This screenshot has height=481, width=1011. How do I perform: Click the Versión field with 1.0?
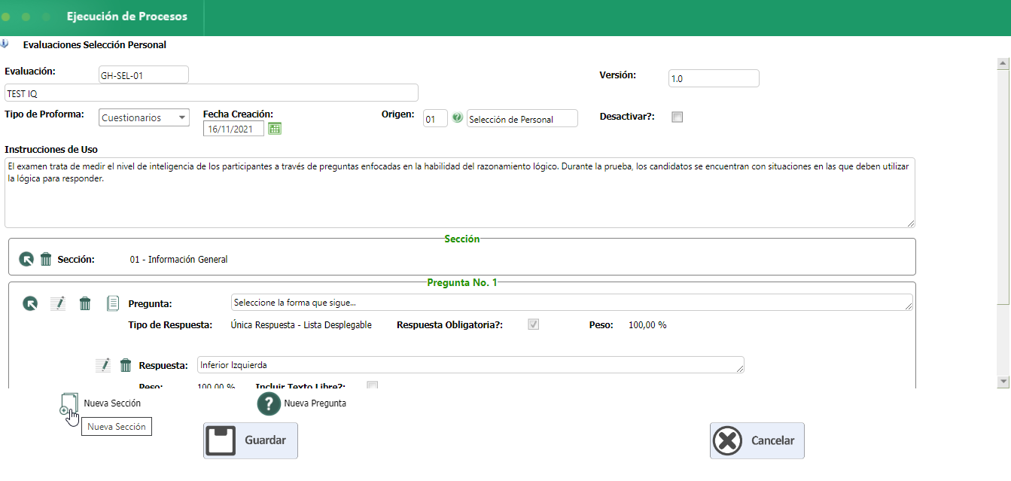pos(714,78)
